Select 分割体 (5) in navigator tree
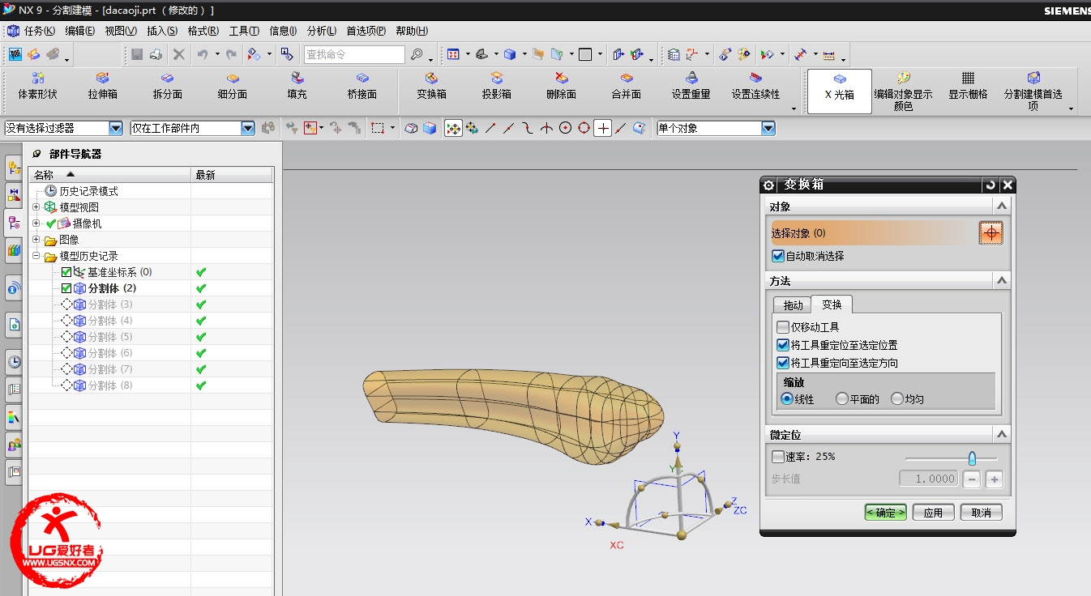The width and height of the screenshot is (1091, 596). point(110,337)
